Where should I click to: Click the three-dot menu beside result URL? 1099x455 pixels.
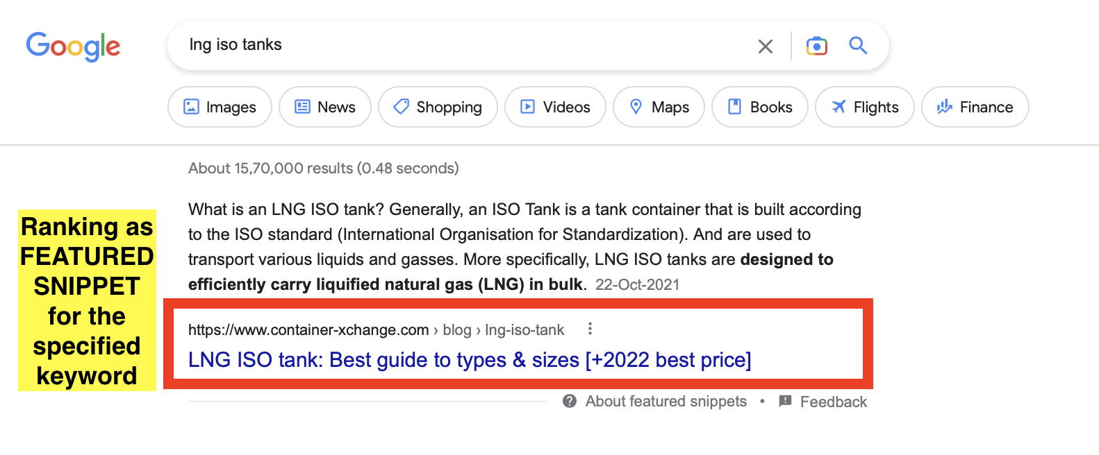[x=590, y=329]
